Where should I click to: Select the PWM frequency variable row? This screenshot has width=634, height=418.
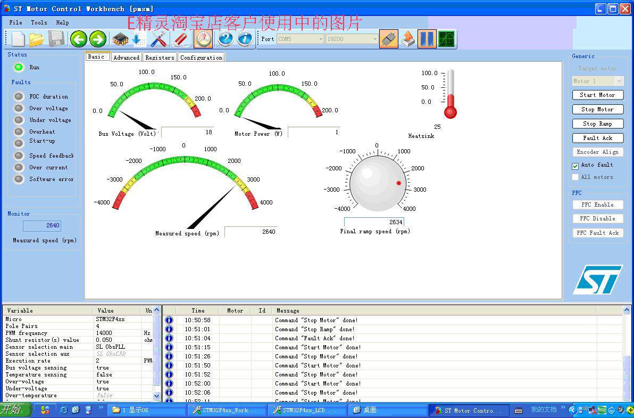pos(78,333)
